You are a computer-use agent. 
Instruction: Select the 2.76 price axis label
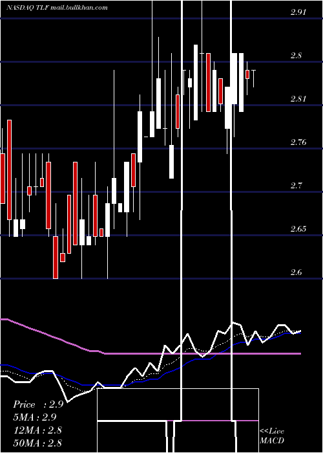(x=298, y=142)
